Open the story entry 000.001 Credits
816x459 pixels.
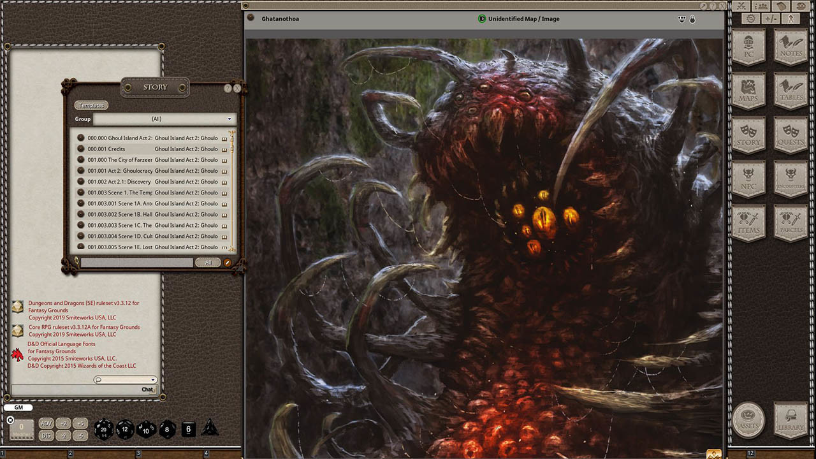click(x=106, y=149)
